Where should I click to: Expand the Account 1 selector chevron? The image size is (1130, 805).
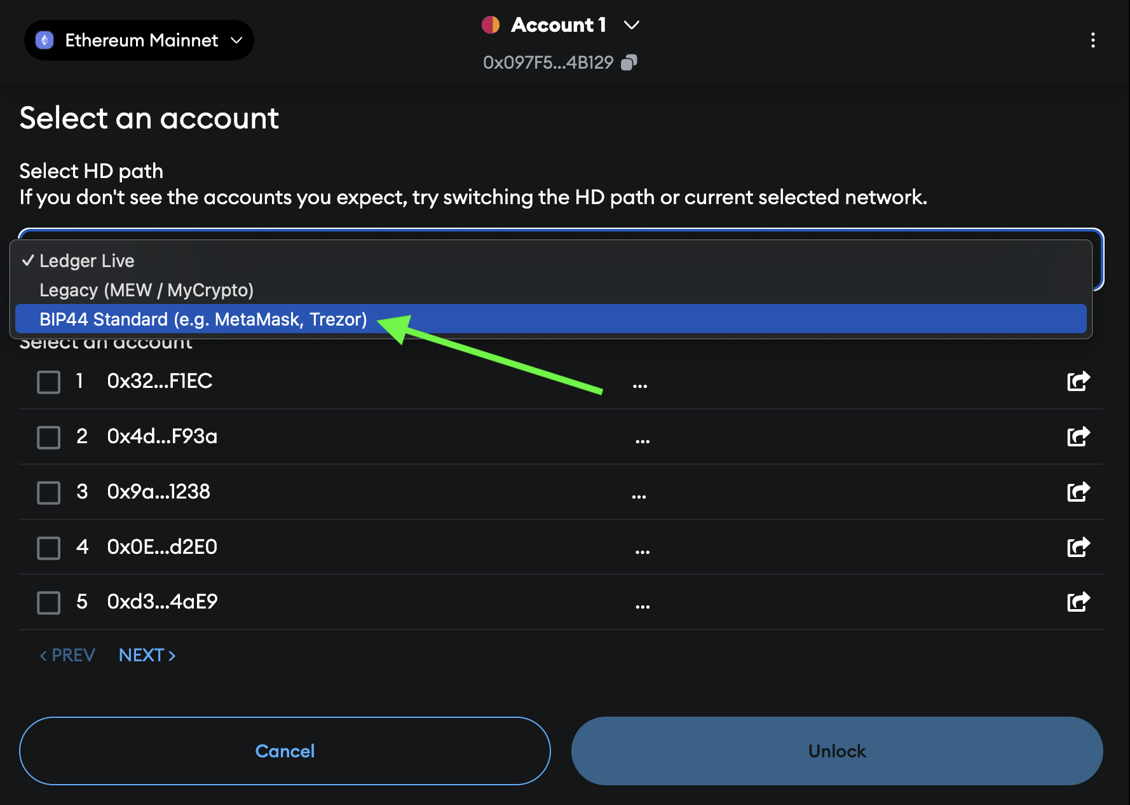pyautogui.click(x=631, y=25)
